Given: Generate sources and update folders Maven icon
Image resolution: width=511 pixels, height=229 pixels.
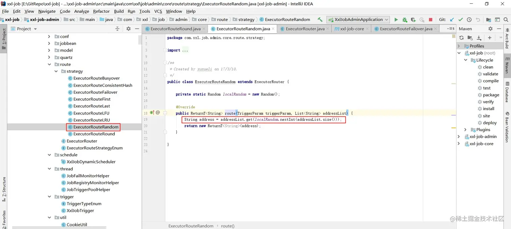Looking at the screenshot, I should tap(470, 38).
